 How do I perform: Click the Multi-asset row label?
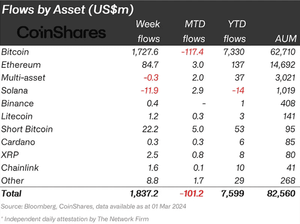[24, 77]
